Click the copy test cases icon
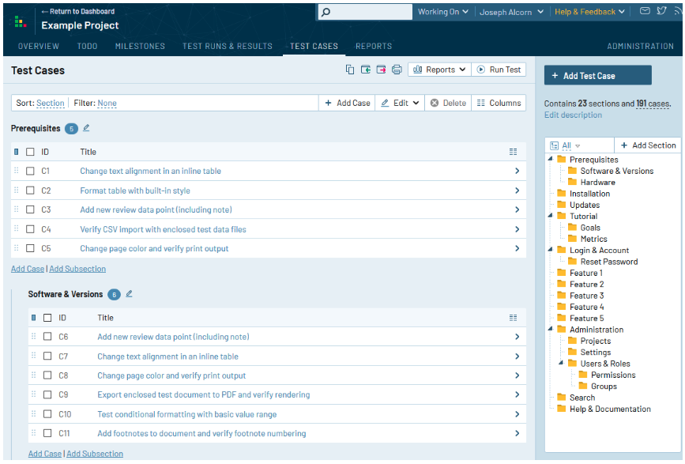The image size is (685, 464). [x=350, y=70]
